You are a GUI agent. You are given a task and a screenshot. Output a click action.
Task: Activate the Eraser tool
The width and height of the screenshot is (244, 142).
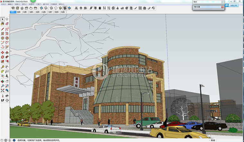coord(7,23)
